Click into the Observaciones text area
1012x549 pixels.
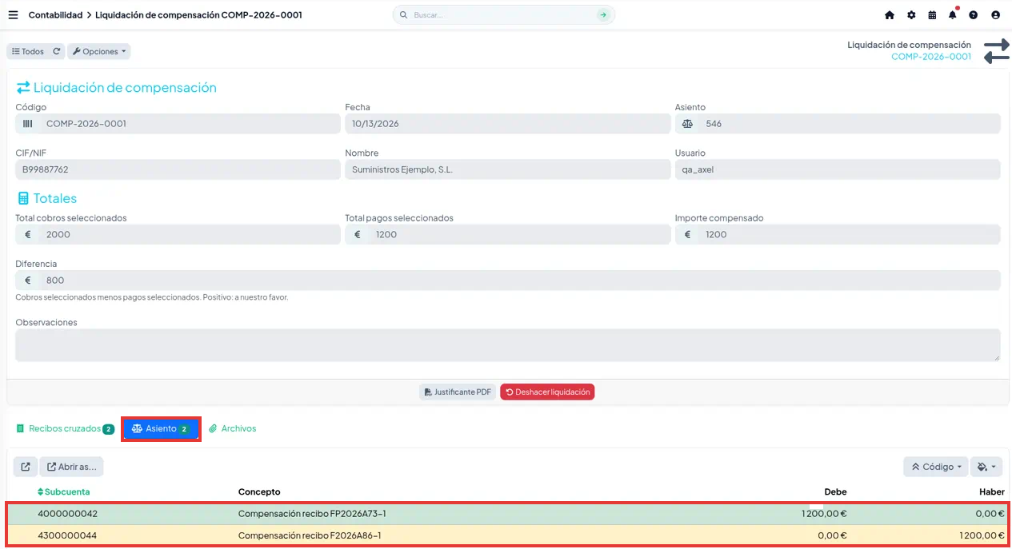point(508,345)
